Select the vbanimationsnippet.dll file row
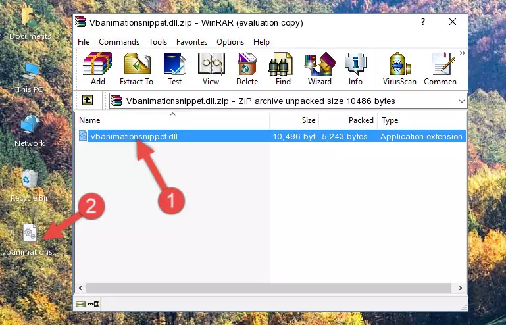This screenshot has width=506, height=325. (x=271, y=137)
